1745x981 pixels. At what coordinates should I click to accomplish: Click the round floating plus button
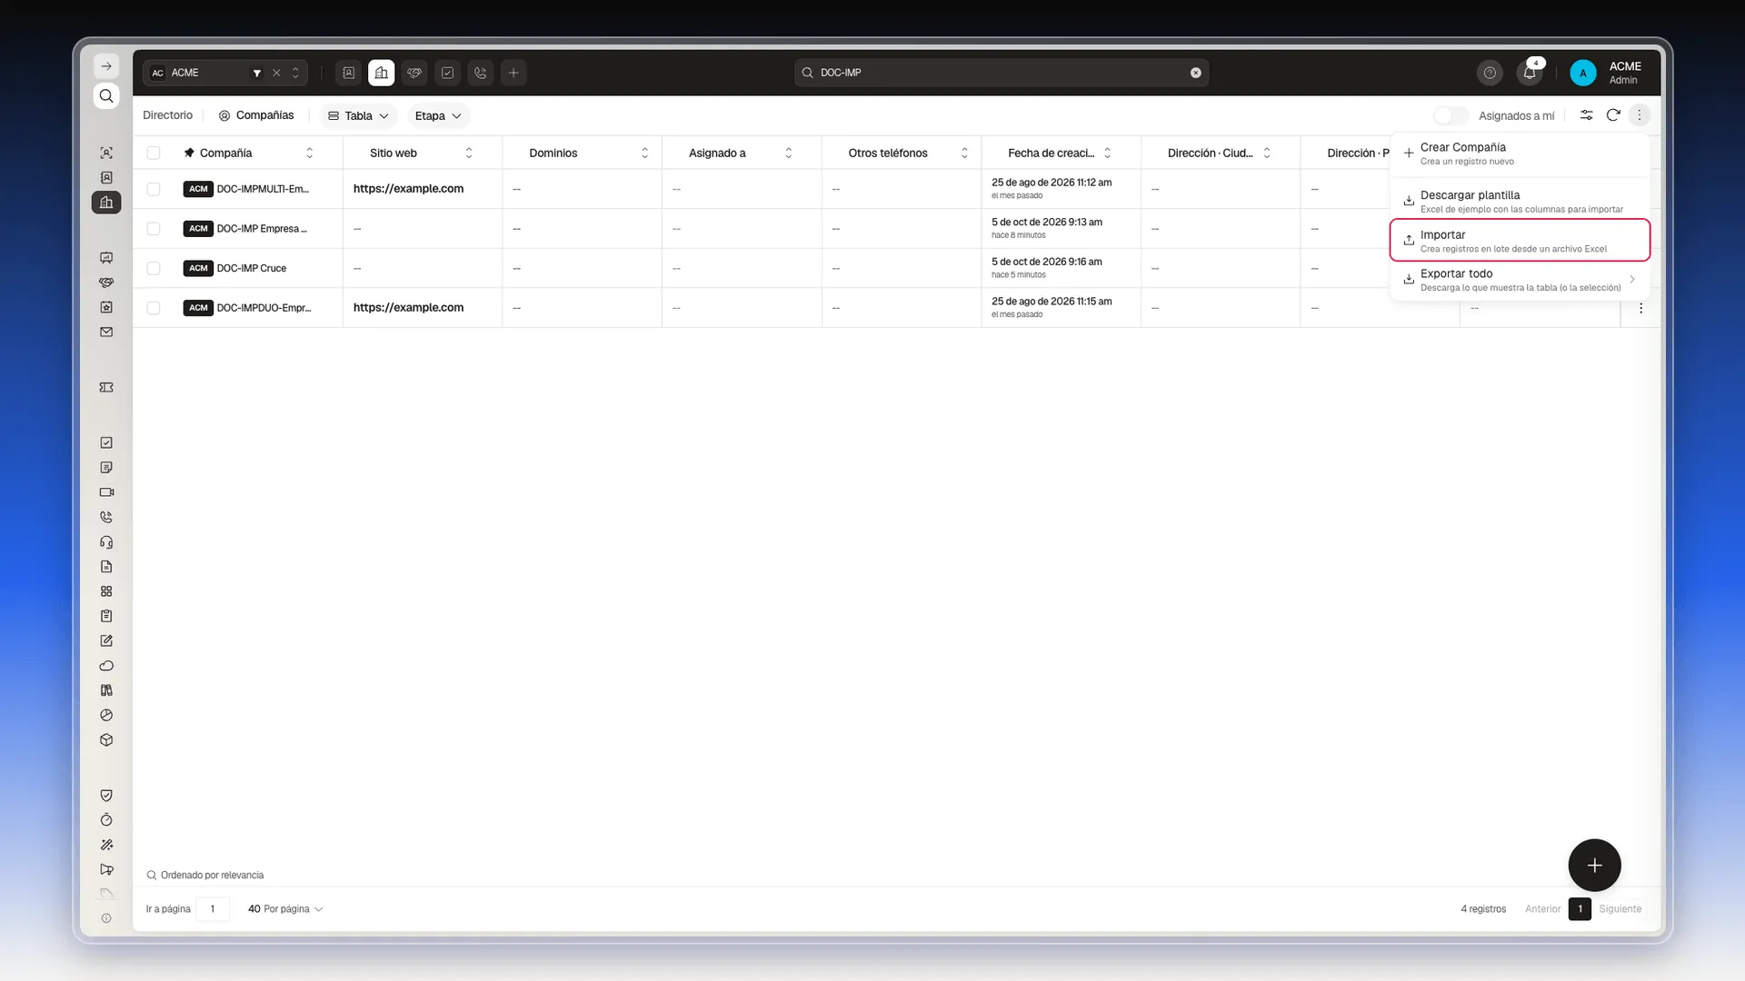pos(1594,866)
